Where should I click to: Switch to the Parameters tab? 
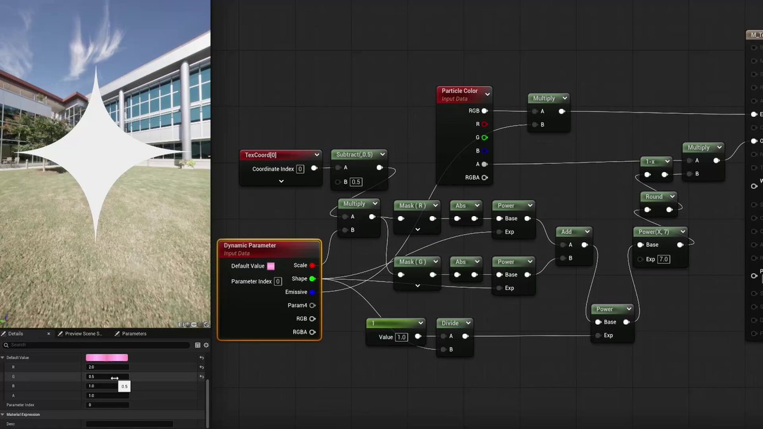(134, 334)
